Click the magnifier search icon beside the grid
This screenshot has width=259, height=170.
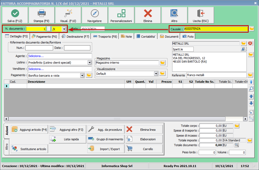[251, 89]
